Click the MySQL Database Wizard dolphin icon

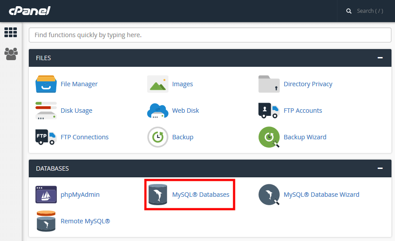tap(269, 195)
